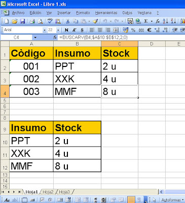
Task: Open the Print icon in toolbar
Action: 32,21
